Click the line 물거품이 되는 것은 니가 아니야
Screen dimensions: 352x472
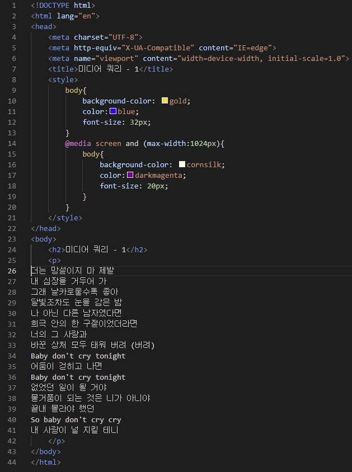tap(90, 398)
